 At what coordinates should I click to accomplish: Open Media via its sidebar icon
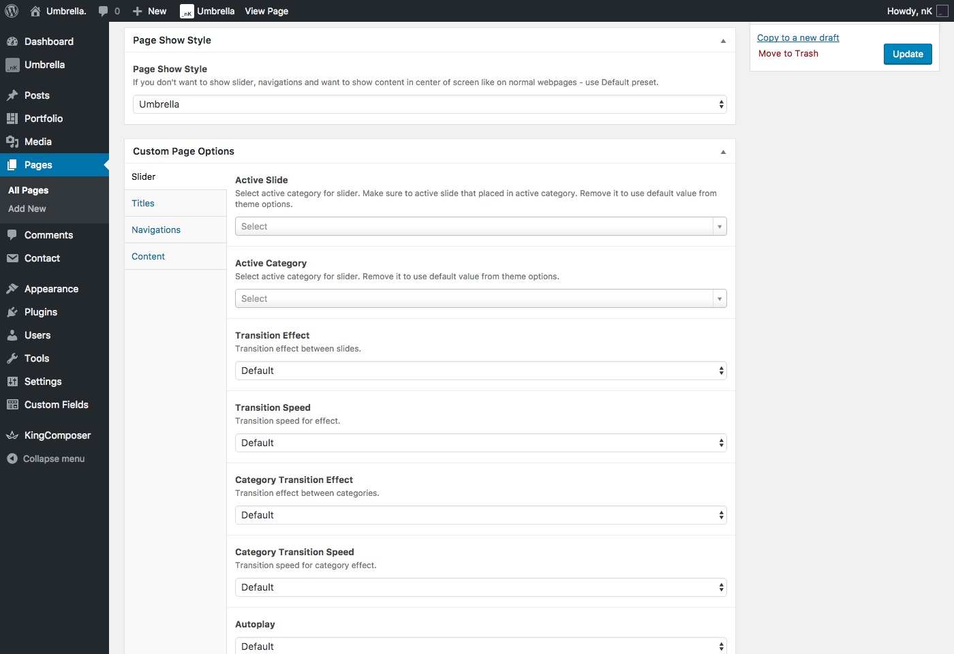coord(12,142)
